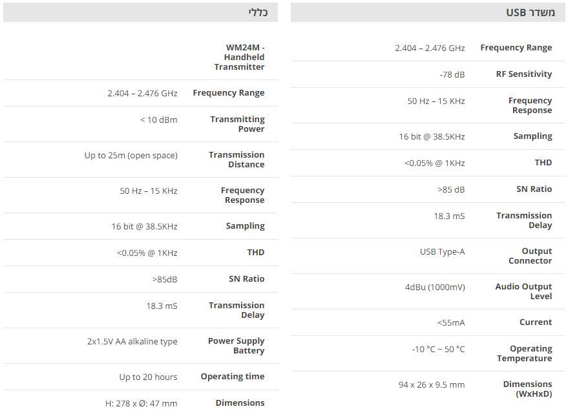Click the משדר USB section header
This screenshot has width=588, height=420.
pyautogui.click(x=530, y=12)
